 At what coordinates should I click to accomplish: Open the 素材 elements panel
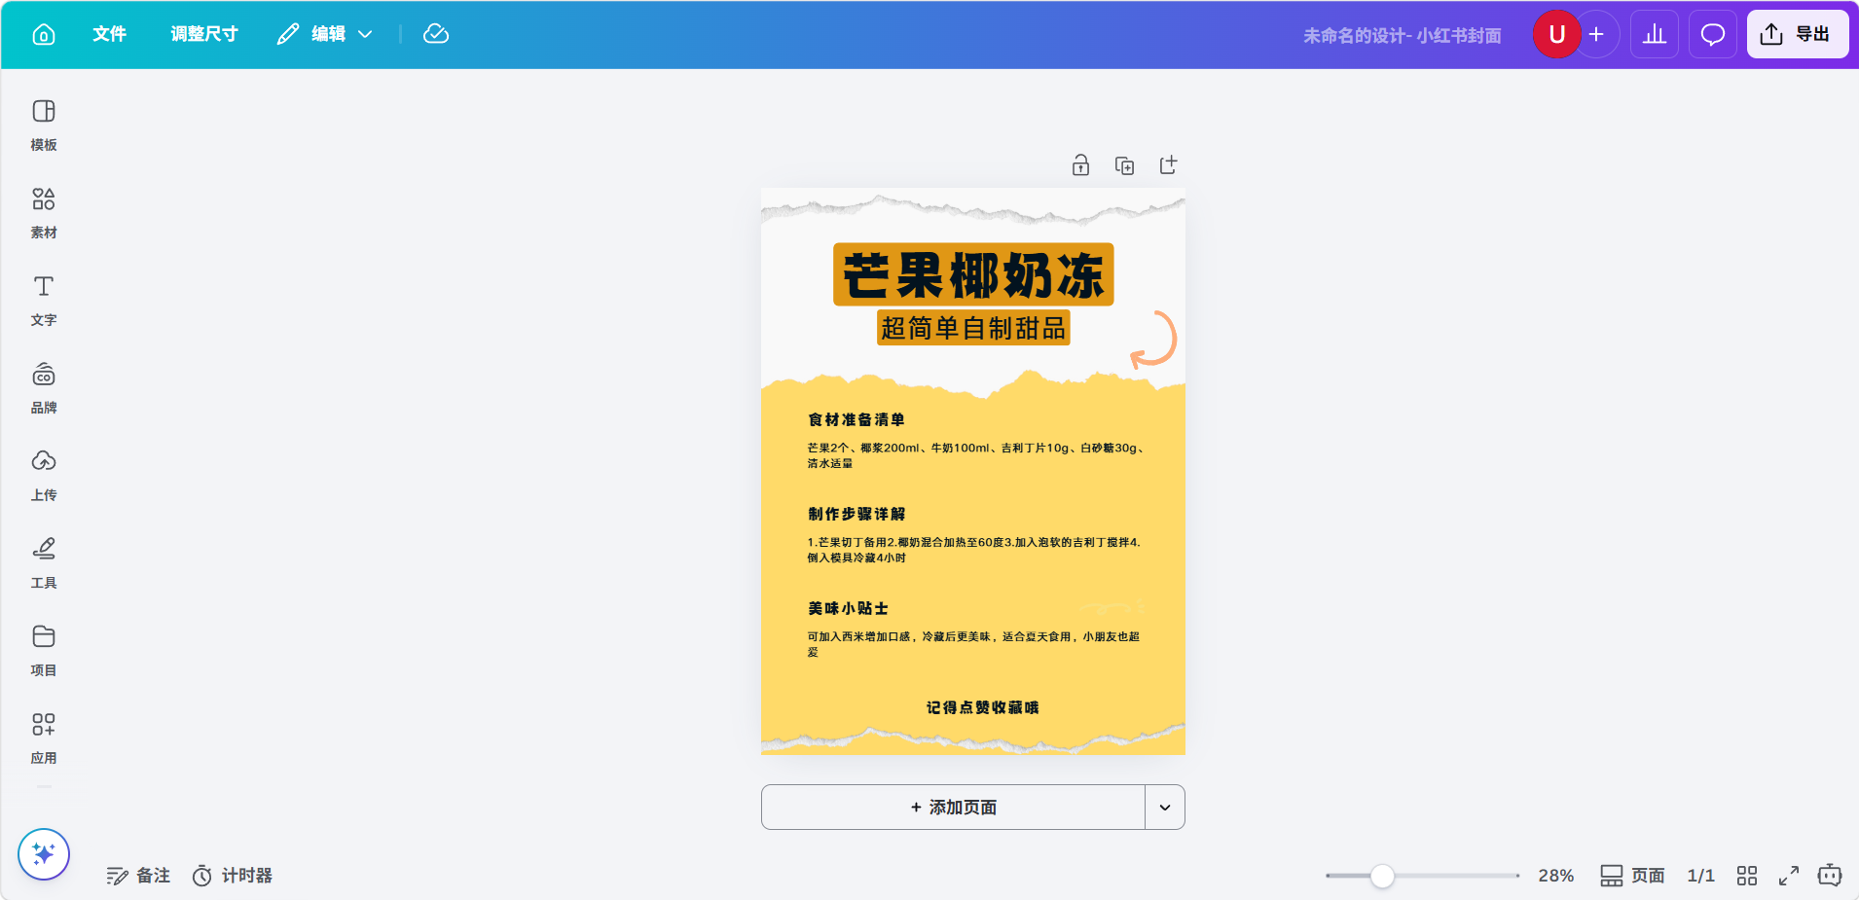[44, 213]
